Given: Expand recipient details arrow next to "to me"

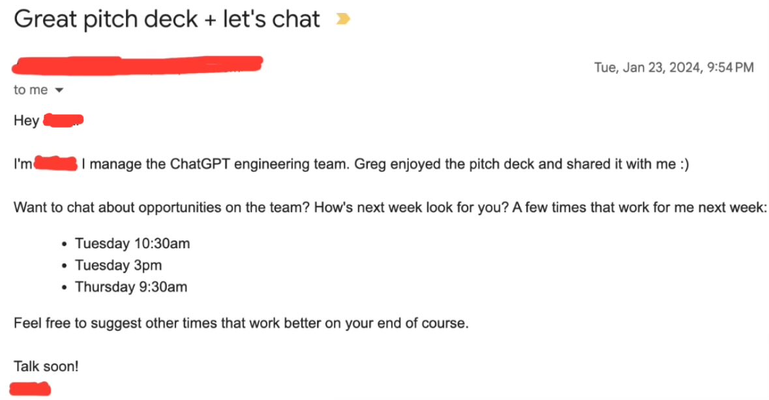Looking at the screenshot, I should (x=59, y=90).
